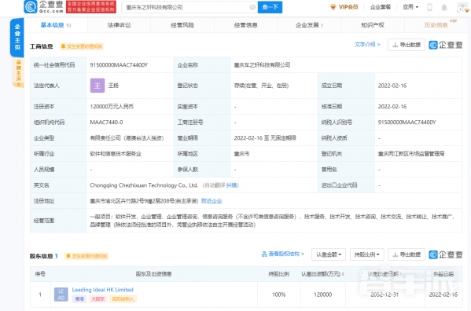Expand the 应用 dropdown menu
Image resolution: width=471 pixels, height=311 pixels.
[410, 7]
